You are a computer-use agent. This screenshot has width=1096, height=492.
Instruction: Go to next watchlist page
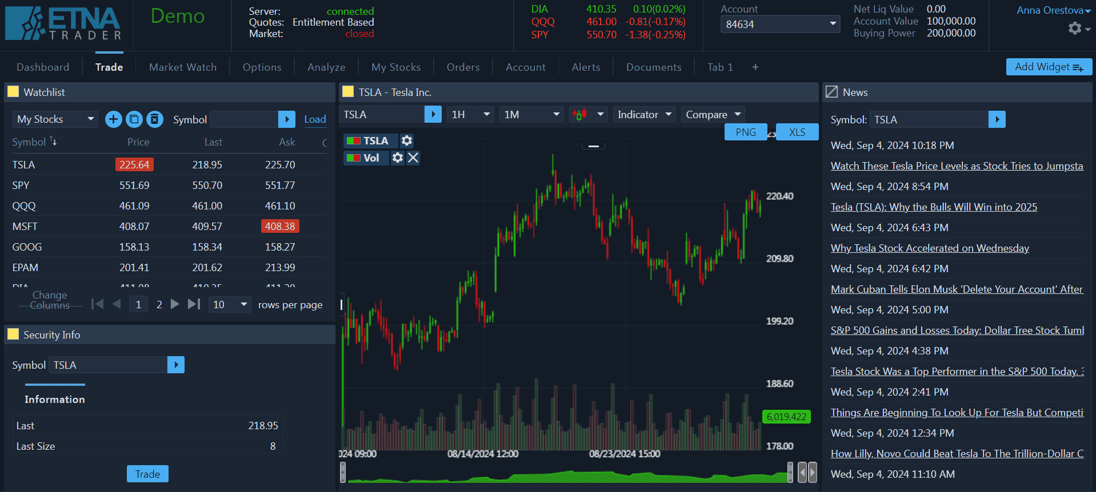[175, 304]
